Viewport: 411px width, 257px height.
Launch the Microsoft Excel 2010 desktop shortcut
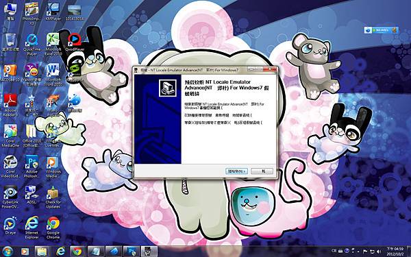[x=53, y=45]
